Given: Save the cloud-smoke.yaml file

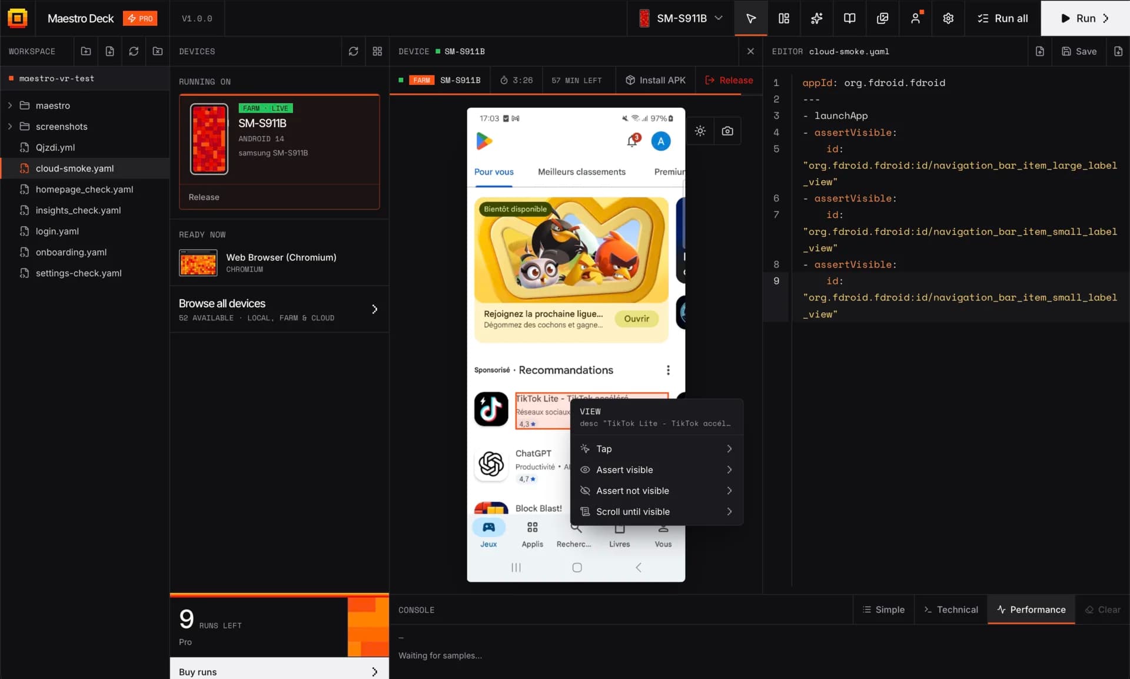Looking at the screenshot, I should coord(1079,51).
